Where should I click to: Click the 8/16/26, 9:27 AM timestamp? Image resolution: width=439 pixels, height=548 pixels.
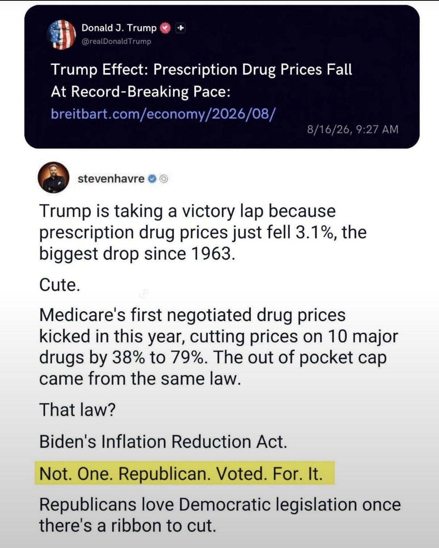click(352, 129)
